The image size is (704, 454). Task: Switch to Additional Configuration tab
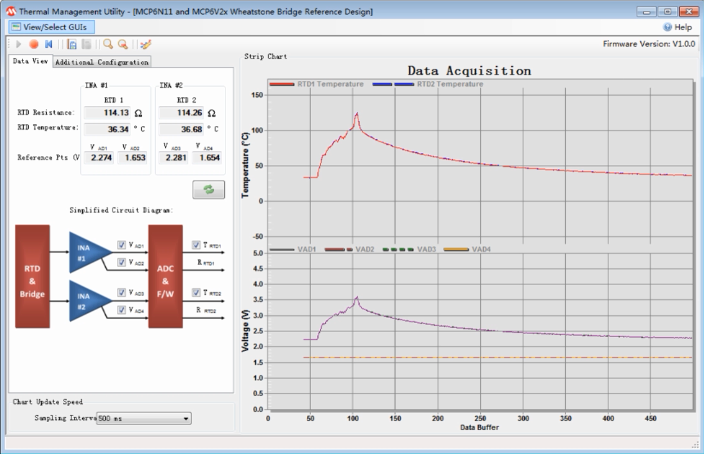point(102,62)
